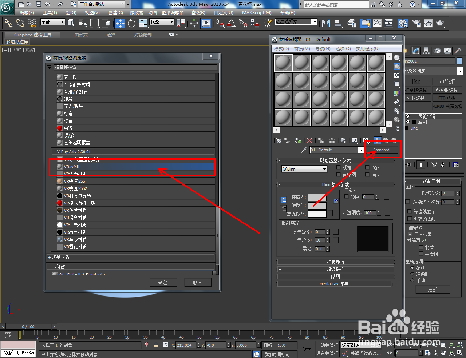Choose the Rectangular Selection Region tool

(x=95, y=23)
